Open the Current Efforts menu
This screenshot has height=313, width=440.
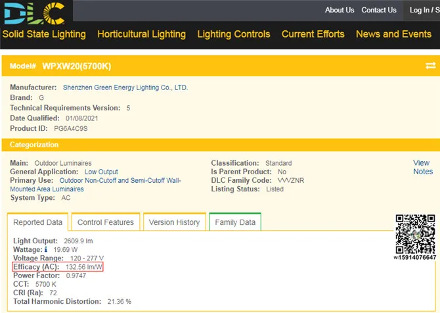coord(313,34)
